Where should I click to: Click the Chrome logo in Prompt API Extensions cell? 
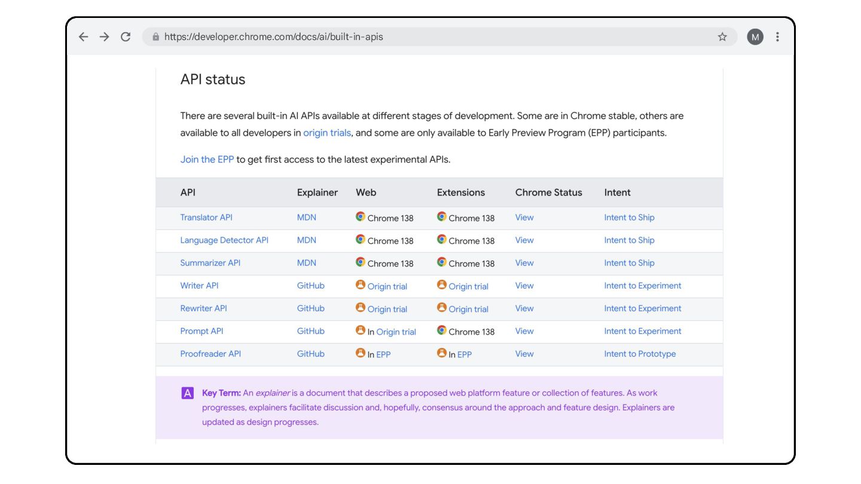click(442, 330)
